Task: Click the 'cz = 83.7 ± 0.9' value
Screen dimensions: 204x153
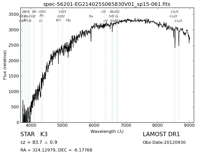Action: pos(39,142)
